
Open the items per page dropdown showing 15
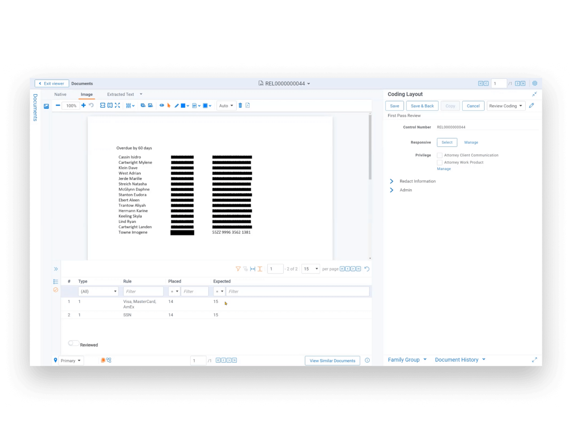point(310,269)
